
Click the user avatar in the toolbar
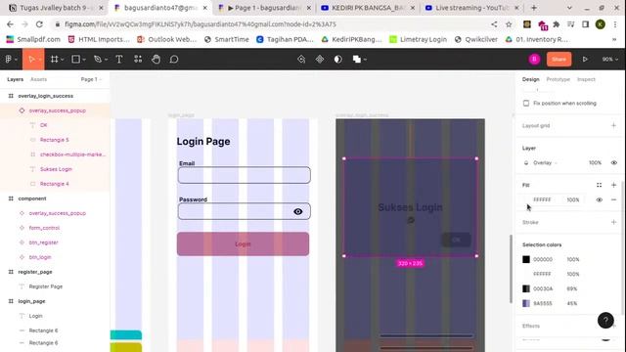click(x=534, y=59)
